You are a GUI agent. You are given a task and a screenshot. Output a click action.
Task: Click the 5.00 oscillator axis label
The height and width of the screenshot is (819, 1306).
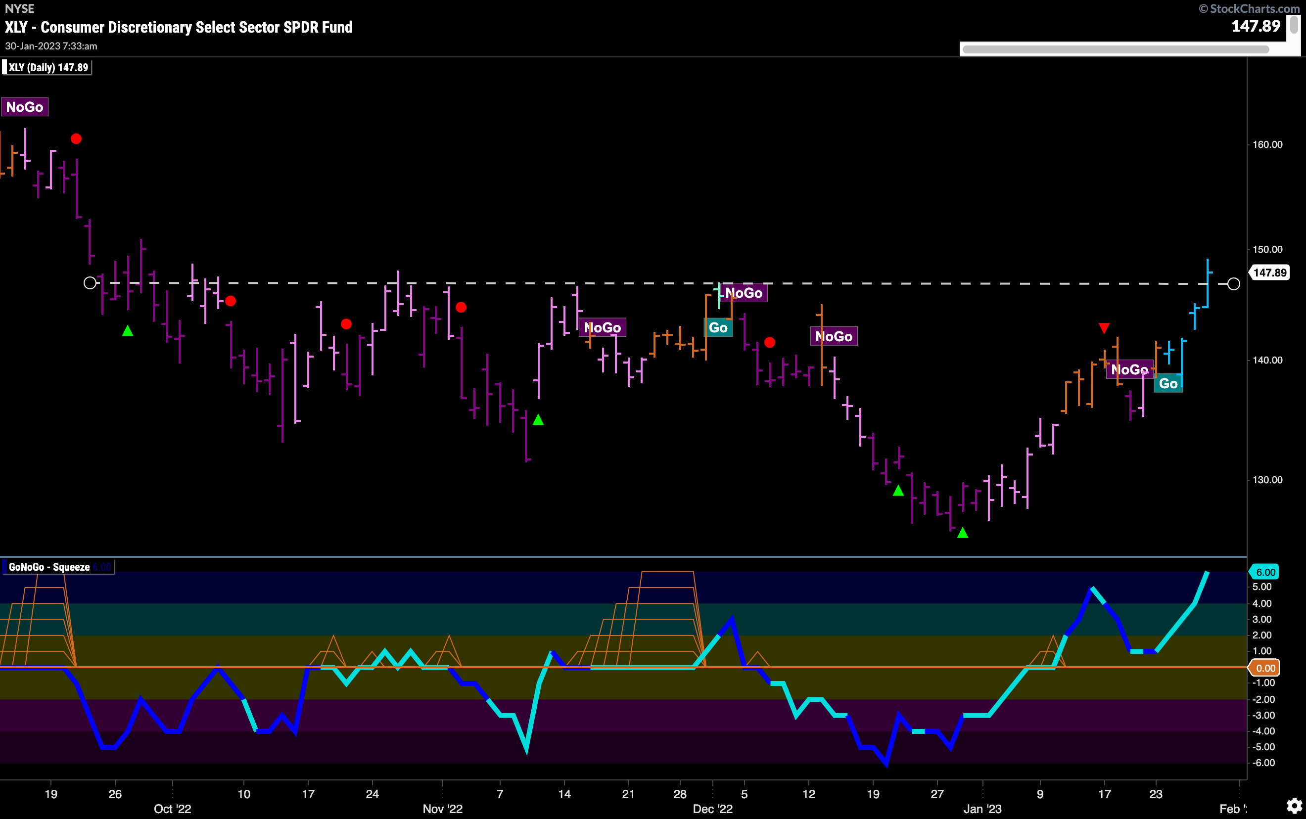[x=1262, y=587]
